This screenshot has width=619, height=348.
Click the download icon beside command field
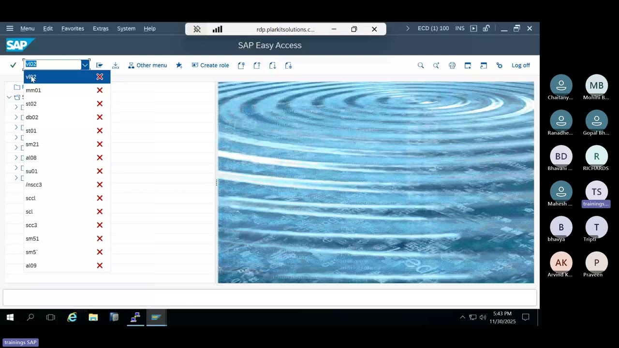point(116,65)
